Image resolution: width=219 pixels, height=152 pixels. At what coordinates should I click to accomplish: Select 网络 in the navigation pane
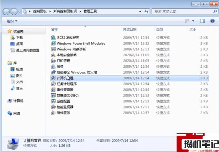pos(17,114)
